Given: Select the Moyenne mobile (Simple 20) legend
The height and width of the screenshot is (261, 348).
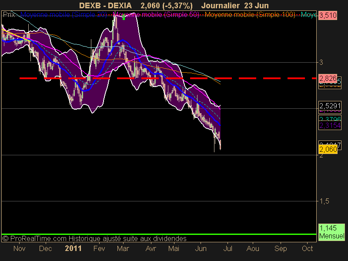Looking at the screenshot, I should 64,15.
